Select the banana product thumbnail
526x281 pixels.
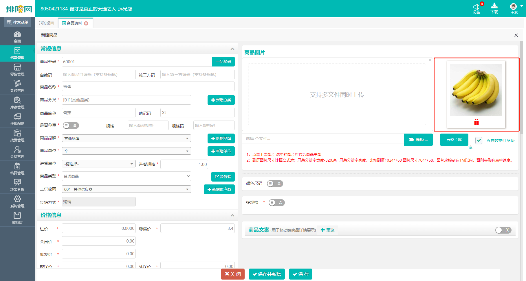(x=476, y=90)
